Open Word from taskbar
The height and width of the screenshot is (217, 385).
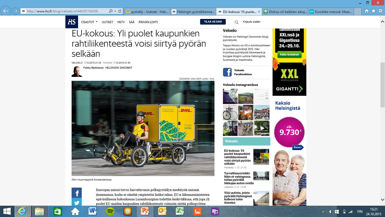[x=92, y=211]
